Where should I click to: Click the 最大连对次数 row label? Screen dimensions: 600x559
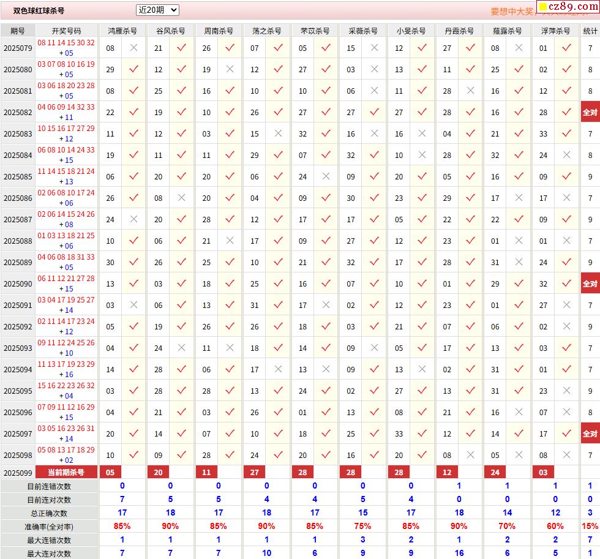coord(49,553)
